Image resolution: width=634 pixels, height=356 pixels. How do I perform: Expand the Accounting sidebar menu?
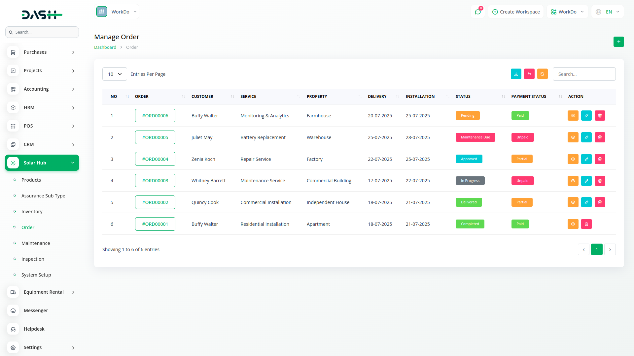pos(42,89)
